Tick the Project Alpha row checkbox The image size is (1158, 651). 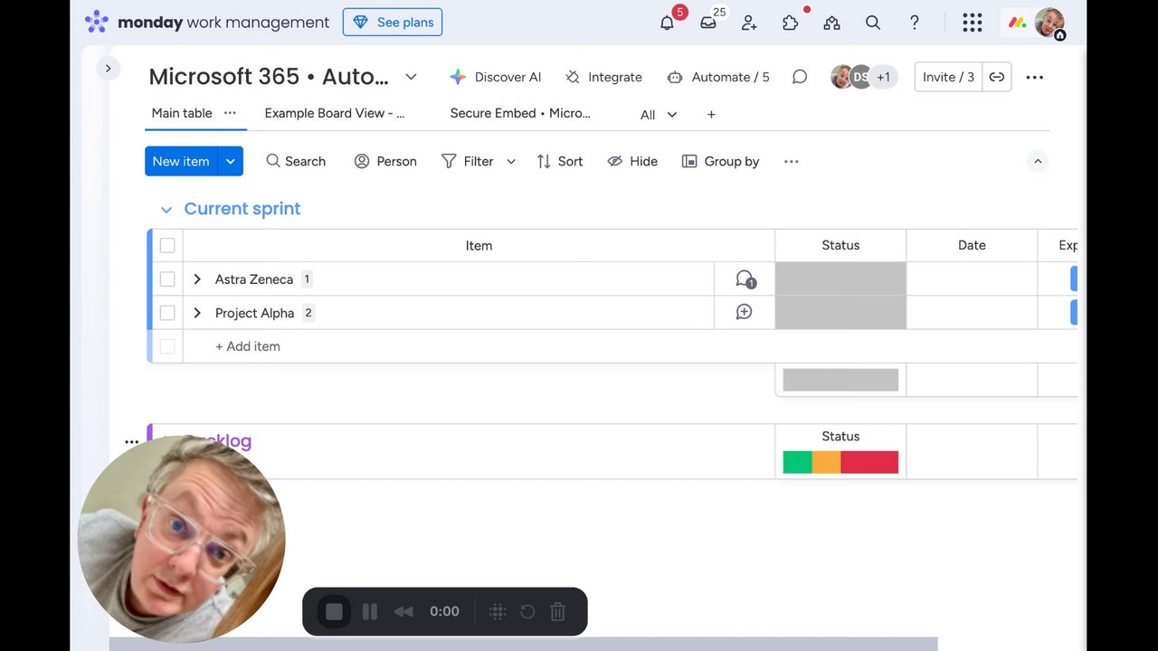(167, 313)
